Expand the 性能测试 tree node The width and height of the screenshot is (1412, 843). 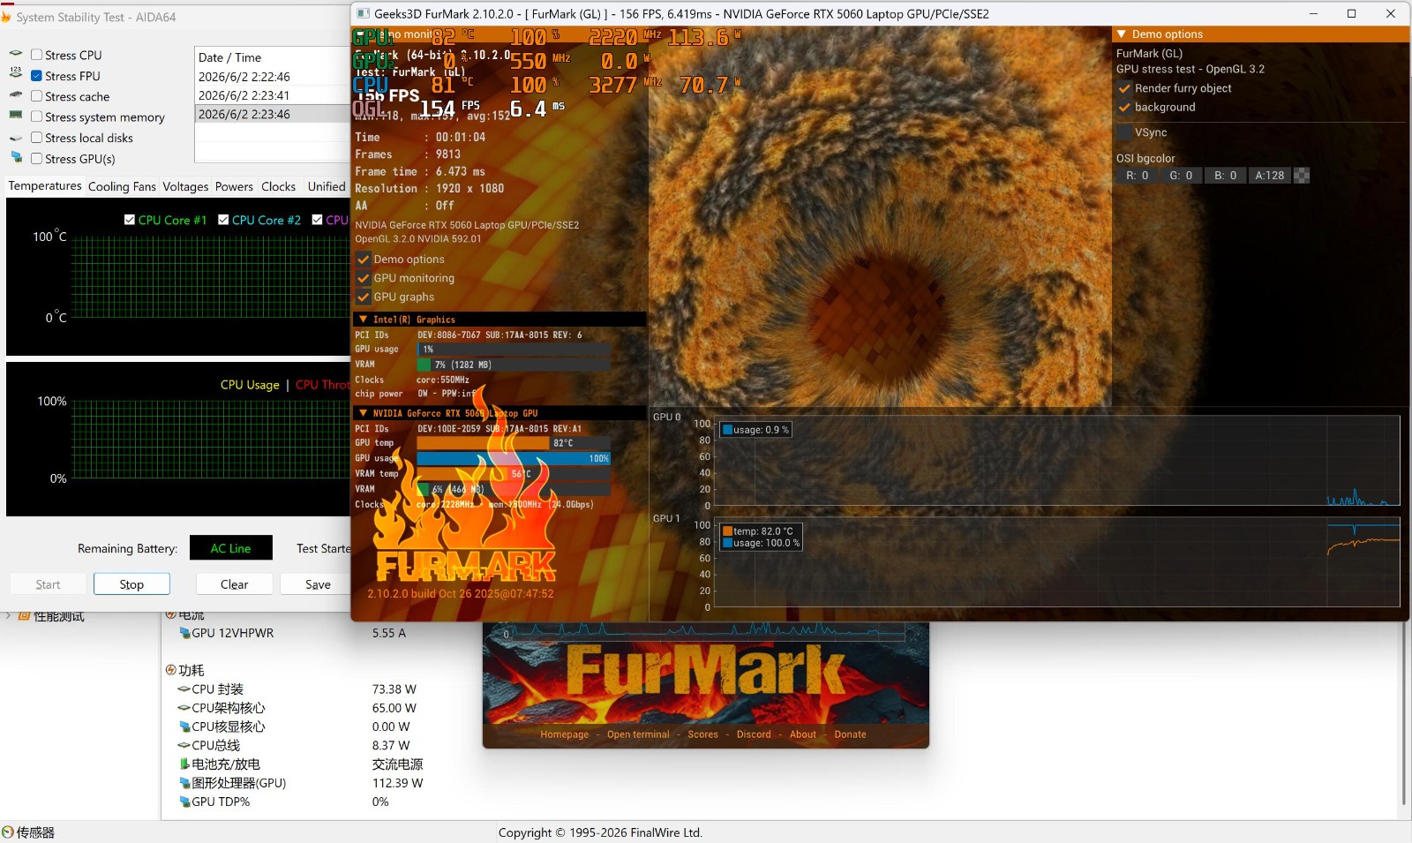point(8,616)
